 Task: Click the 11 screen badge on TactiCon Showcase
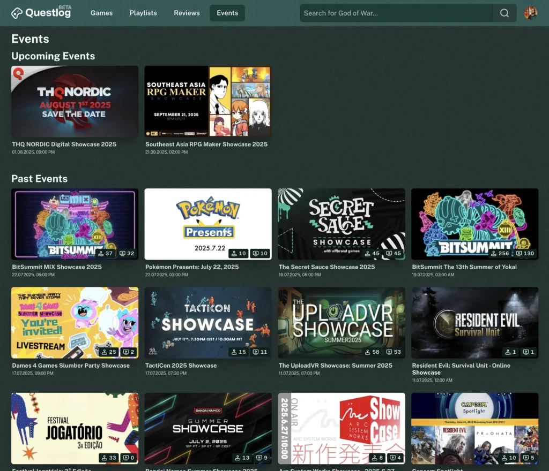(x=260, y=352)
